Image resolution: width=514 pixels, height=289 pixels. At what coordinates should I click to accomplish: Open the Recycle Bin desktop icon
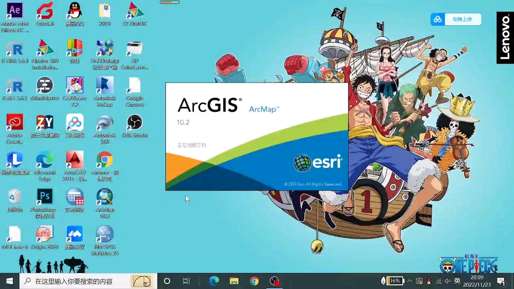click(15, 201)
